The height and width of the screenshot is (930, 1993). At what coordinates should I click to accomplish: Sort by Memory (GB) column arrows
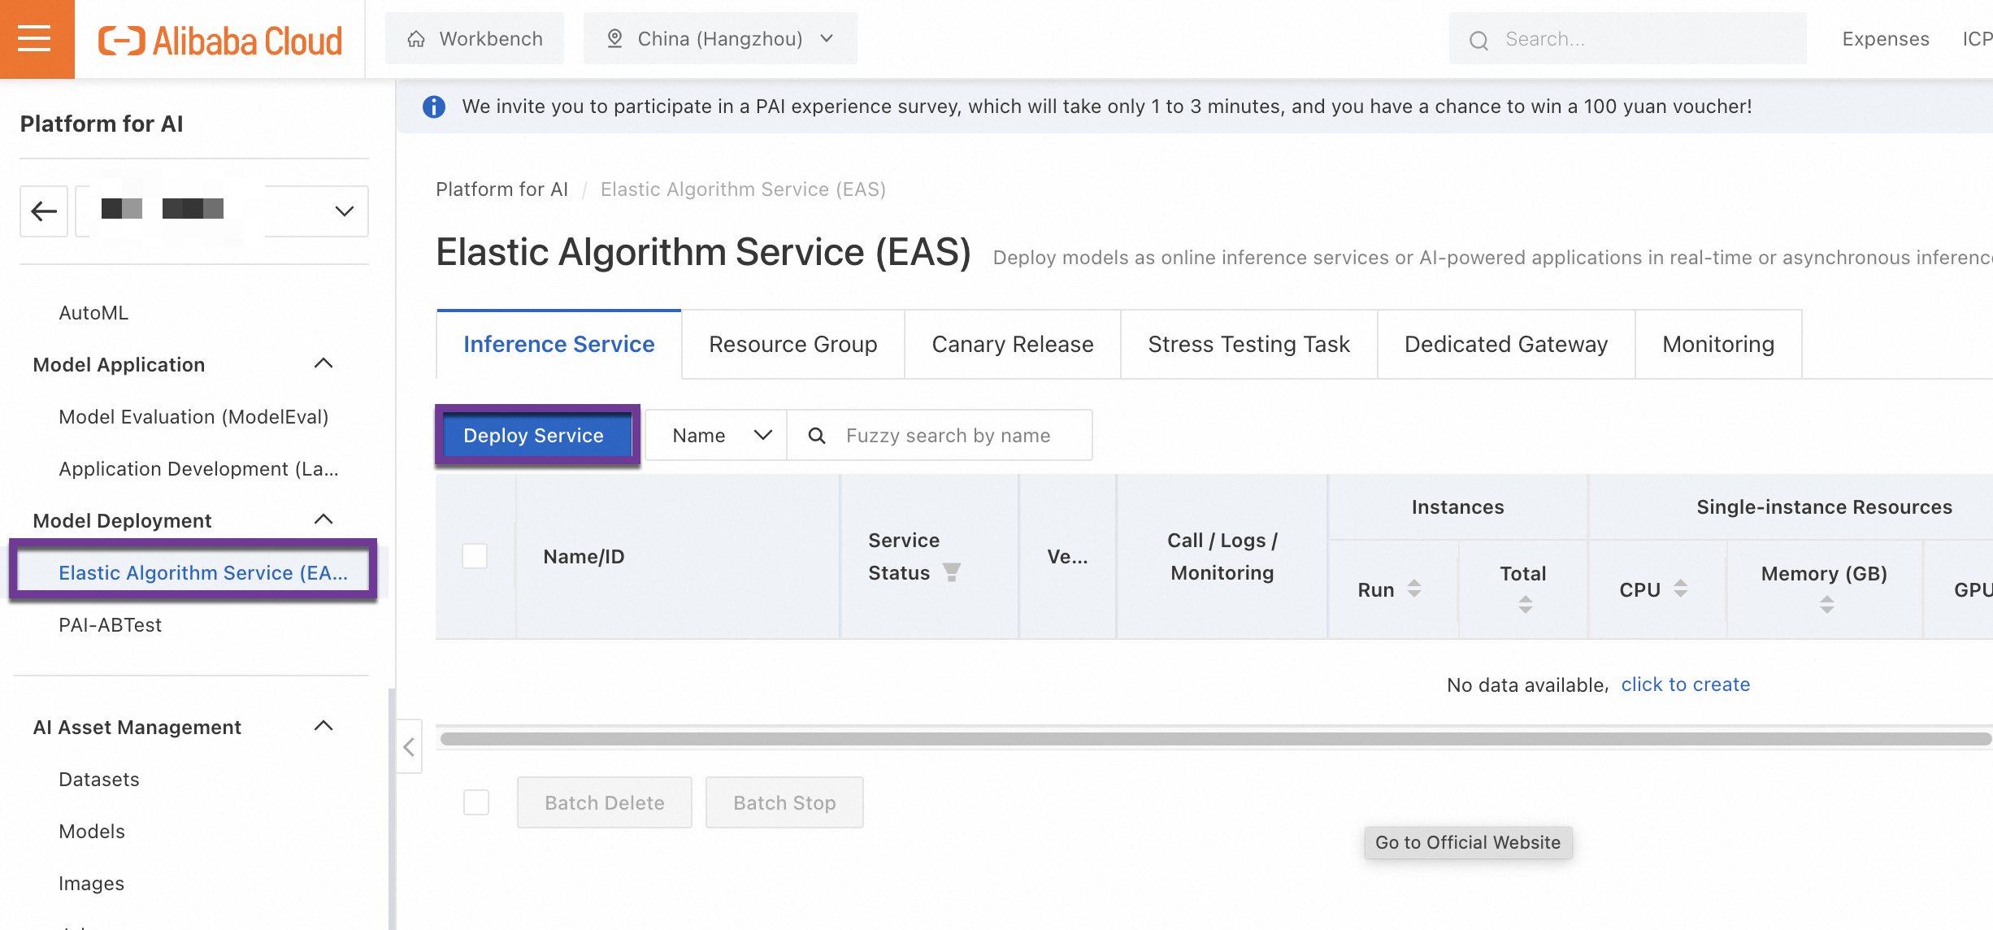(x=1826, y=604)
